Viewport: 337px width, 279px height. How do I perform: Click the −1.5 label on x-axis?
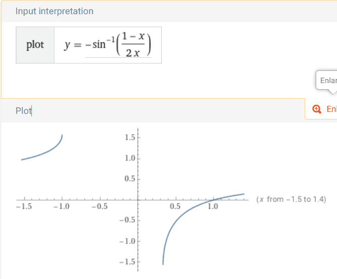(x=24, y=207)
